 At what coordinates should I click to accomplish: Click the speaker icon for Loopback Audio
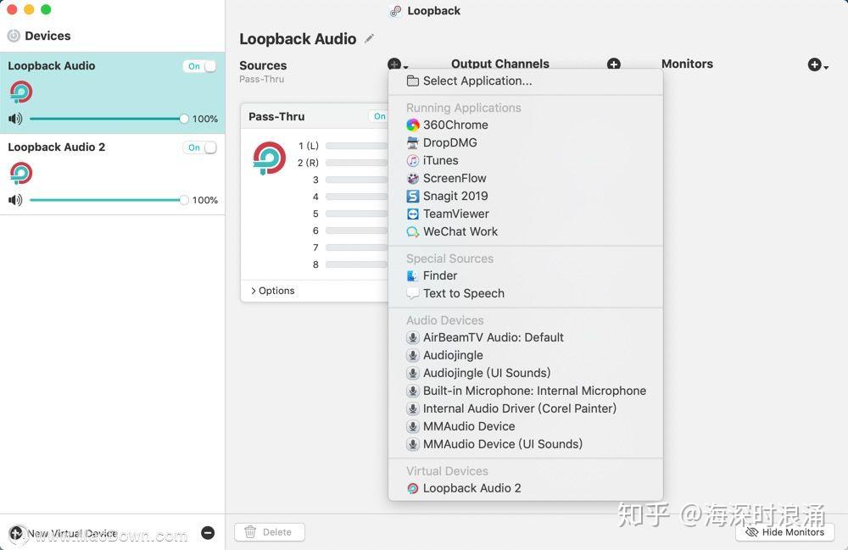[14, 119]
